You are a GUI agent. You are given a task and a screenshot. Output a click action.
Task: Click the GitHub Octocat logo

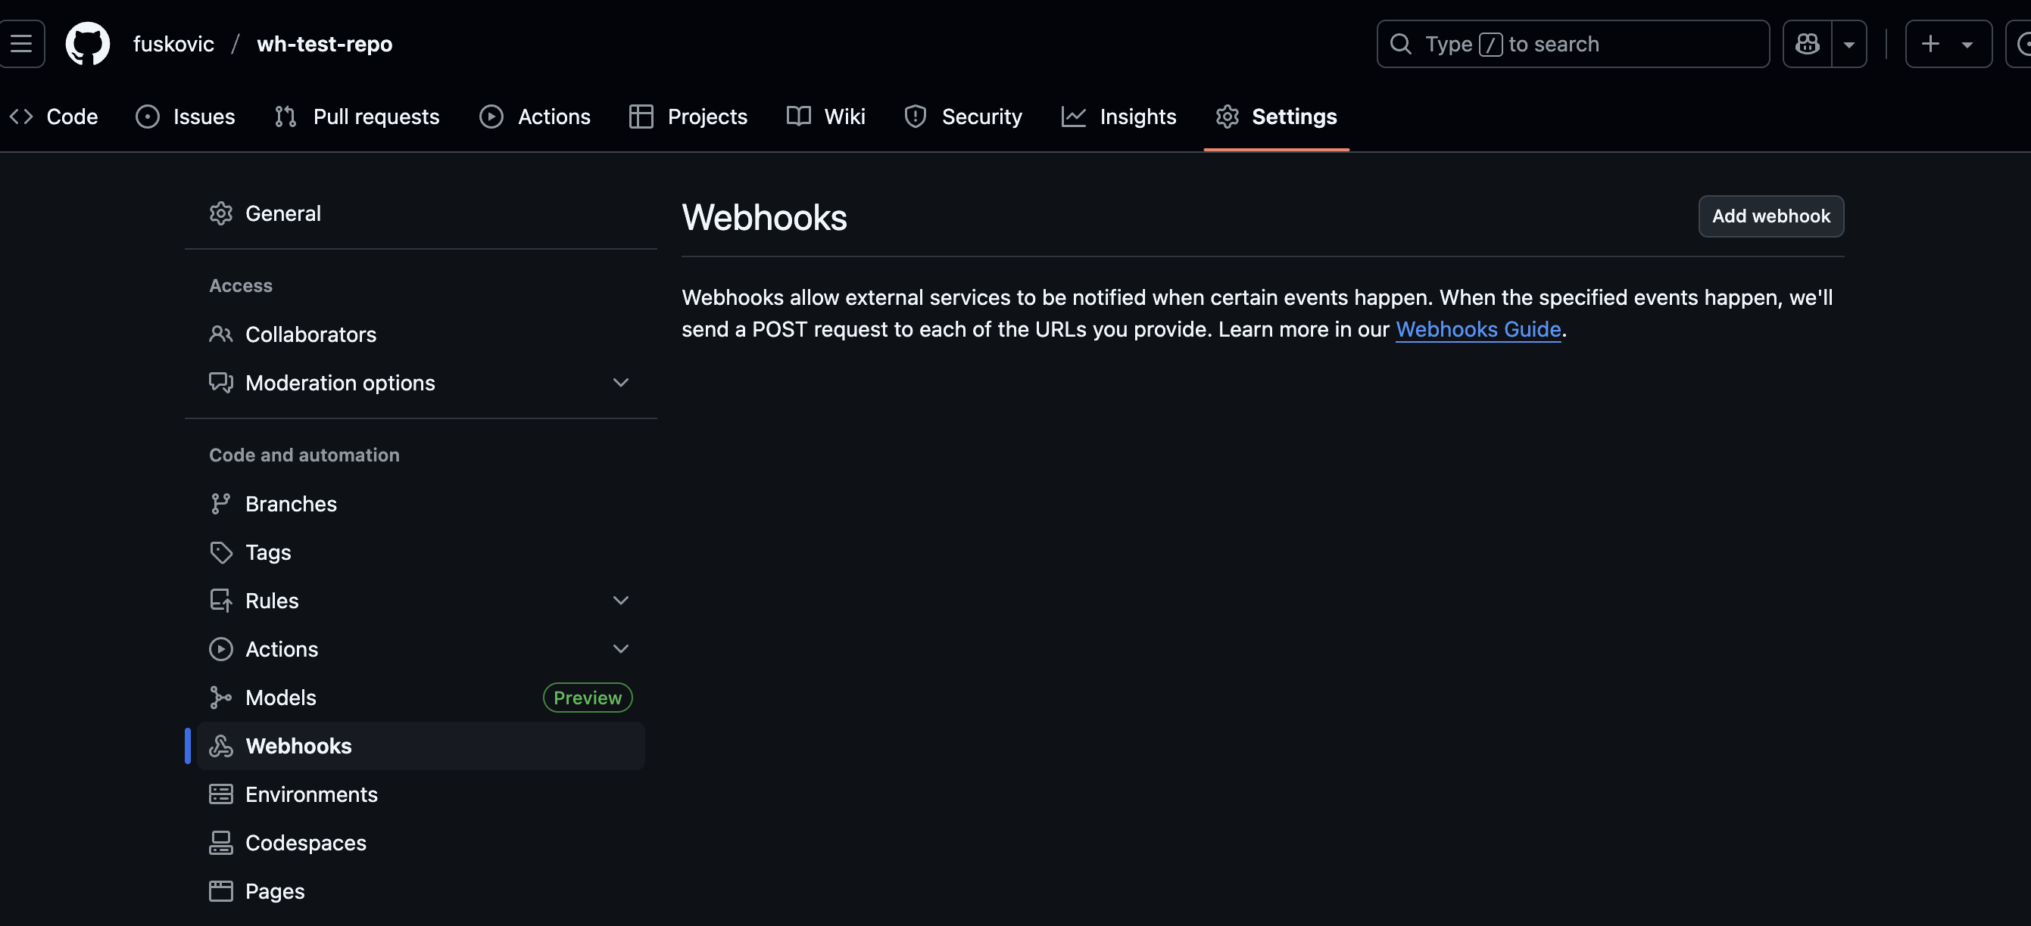click(87, 44)
